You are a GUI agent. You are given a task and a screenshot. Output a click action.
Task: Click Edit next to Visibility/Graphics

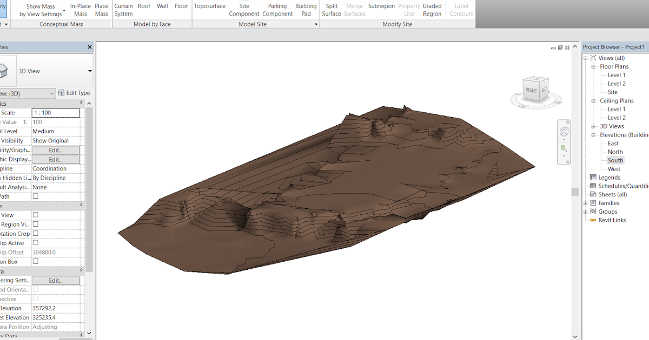56,149
